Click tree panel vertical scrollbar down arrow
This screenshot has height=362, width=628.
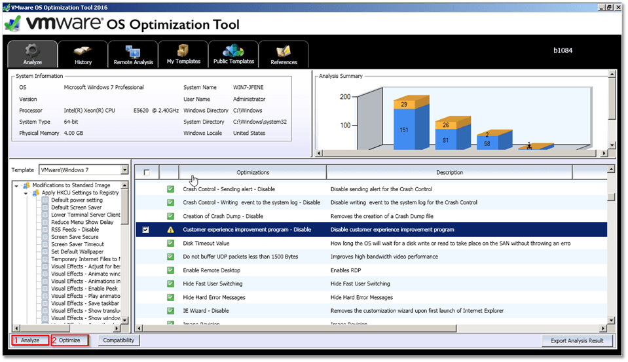124,320
